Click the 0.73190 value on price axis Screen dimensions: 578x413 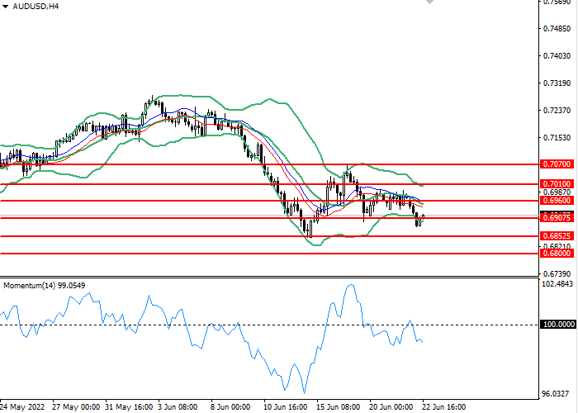pyautogui.click(x=557, y=83)
